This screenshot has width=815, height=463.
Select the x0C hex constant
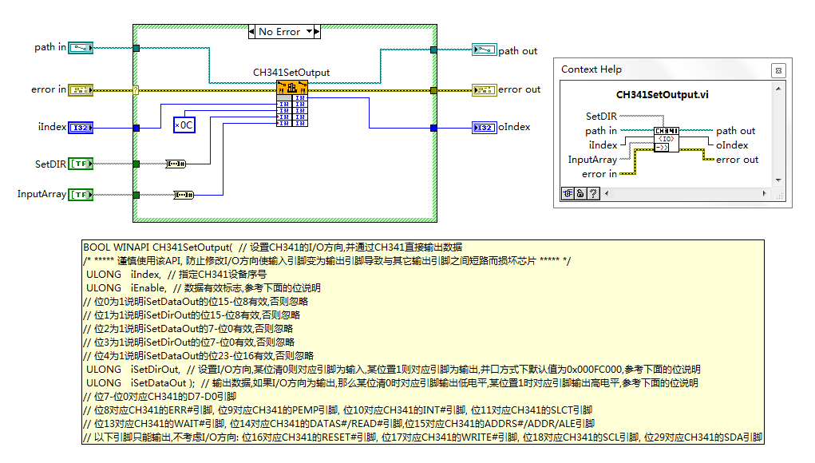[x=184, y=125]
